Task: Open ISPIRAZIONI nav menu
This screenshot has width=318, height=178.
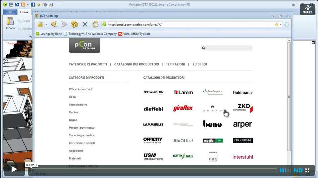Action: 176,64
